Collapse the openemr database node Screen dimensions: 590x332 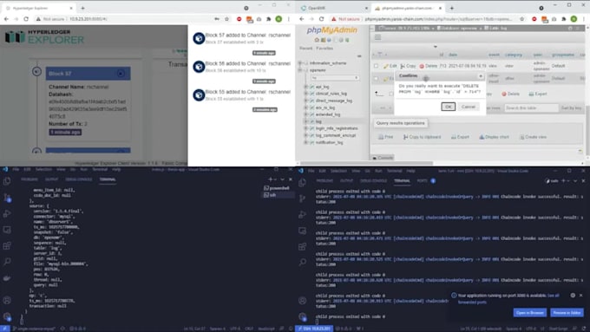(300, 70)
